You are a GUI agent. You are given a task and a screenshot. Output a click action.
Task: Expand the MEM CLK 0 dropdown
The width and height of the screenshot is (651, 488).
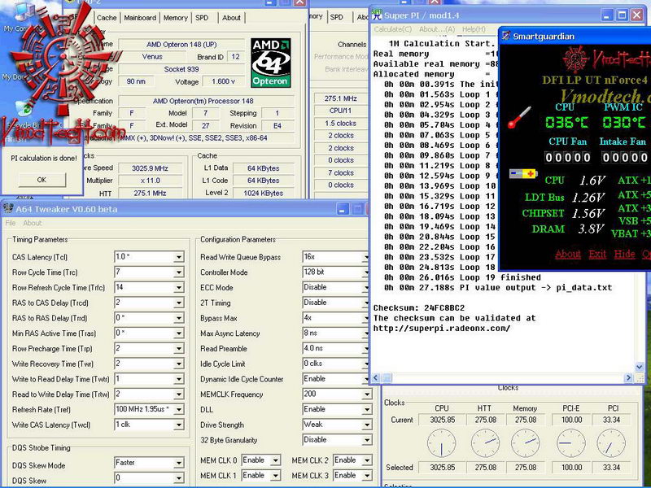275,460
